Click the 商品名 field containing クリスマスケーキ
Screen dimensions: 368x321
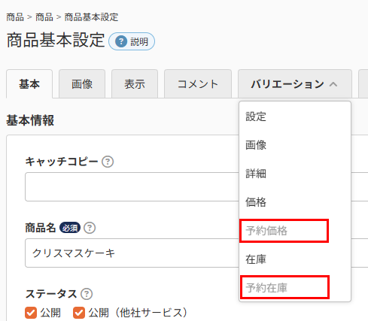tap(132, 253)
